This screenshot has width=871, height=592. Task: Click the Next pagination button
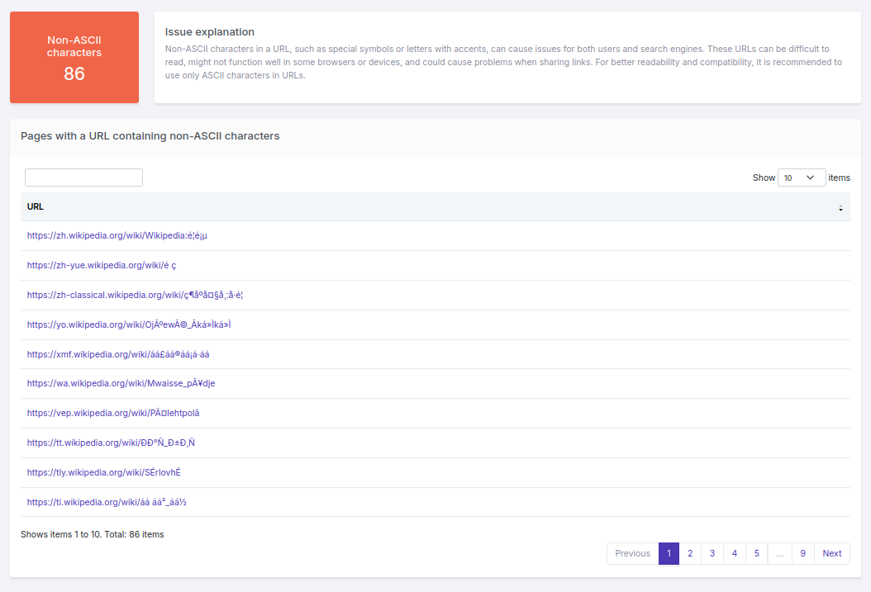pyautogui.click(x=832, y=554)
